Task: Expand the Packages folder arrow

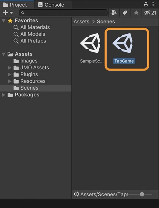Action: pos(4,95)
